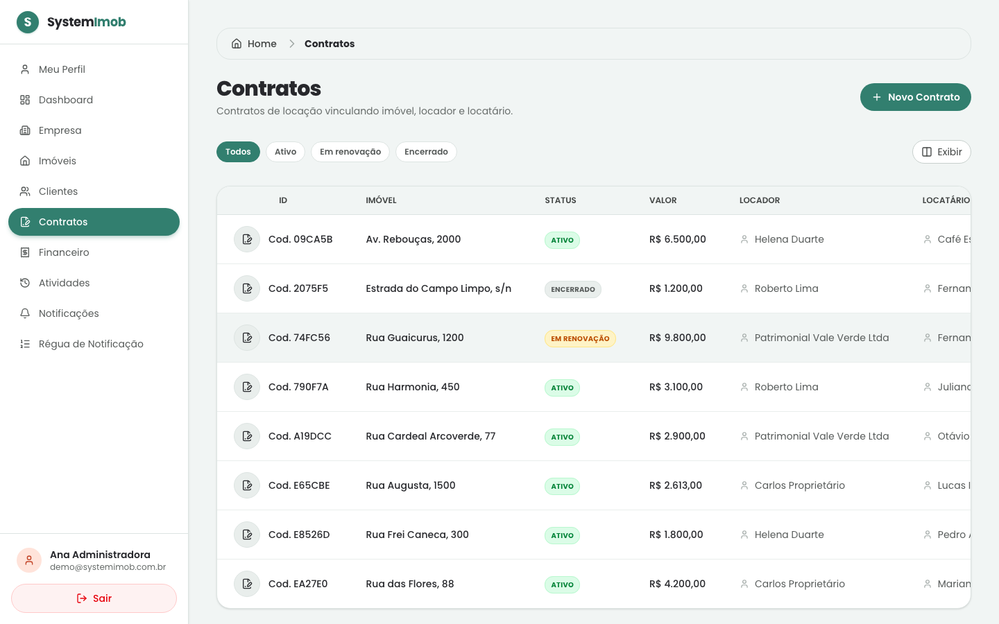Open Atividades in sidebar
This screenshot has height=624, width=999.
pos(94,283)
